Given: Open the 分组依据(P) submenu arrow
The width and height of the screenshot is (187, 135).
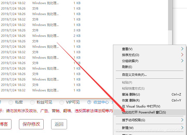Looking at the screenshot, I should tap(182, 61).
